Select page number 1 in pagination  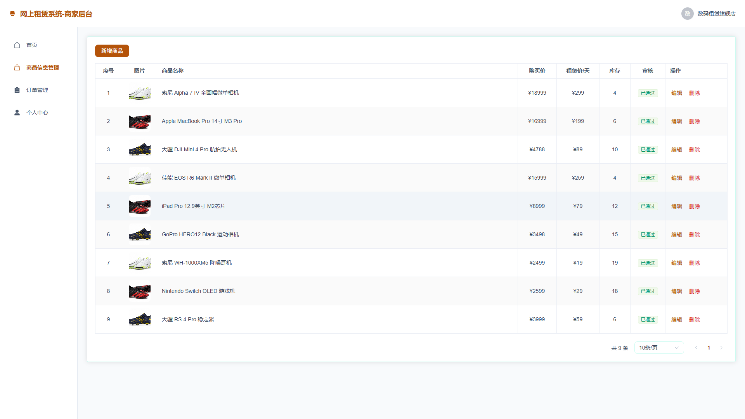tap(709, 348)
